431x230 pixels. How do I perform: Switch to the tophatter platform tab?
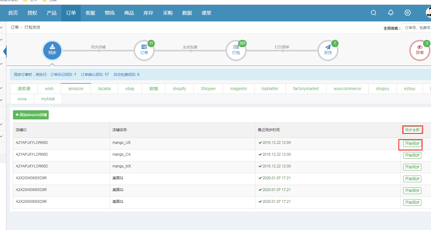tap(270, 89)
